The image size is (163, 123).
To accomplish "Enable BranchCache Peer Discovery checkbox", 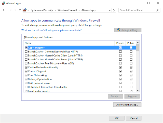I will [x=26, y=63].
